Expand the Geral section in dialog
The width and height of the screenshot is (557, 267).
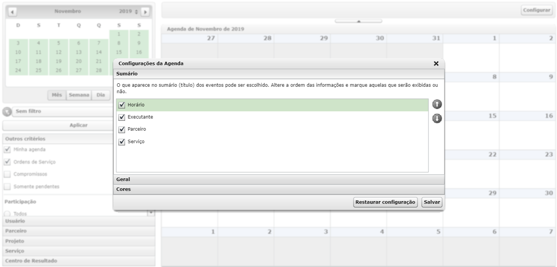(x=279, y=180)
